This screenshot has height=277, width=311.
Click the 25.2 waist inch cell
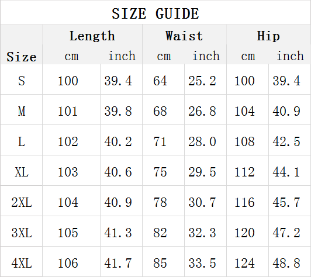202,81
